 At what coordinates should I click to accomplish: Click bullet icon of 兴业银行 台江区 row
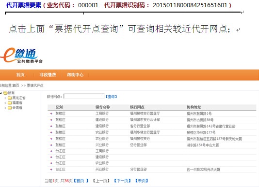(51, 170)
